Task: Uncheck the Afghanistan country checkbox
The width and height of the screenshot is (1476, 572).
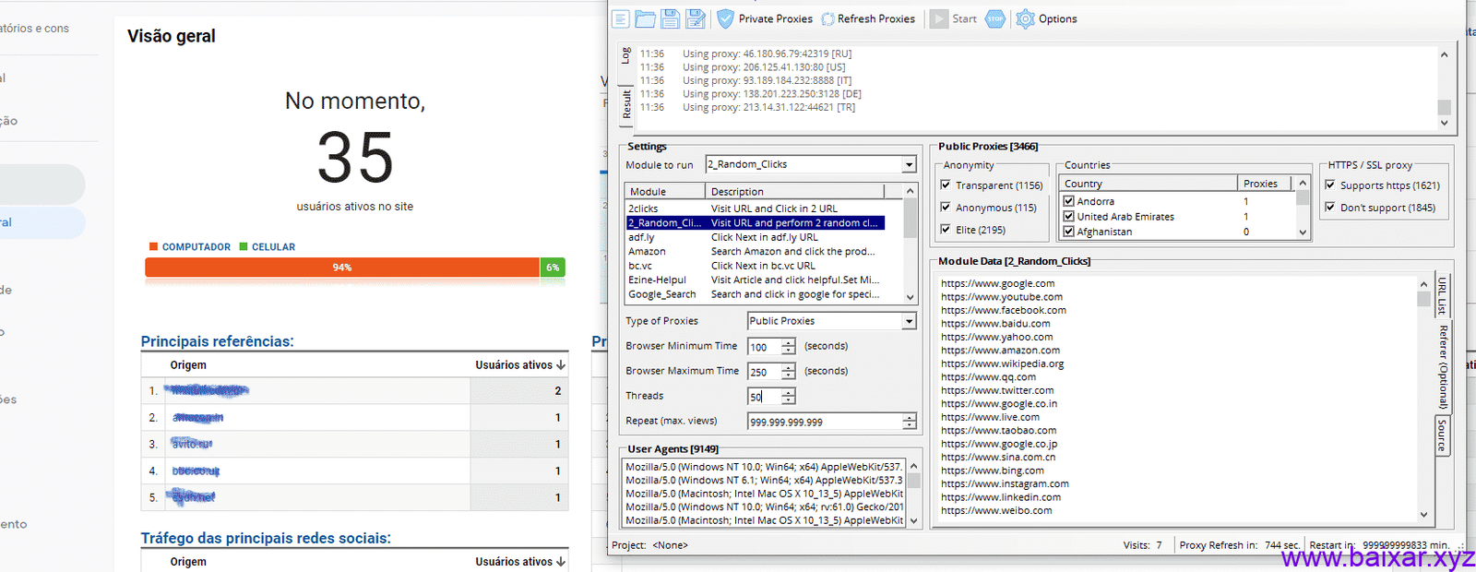Action: (1069, 232)
